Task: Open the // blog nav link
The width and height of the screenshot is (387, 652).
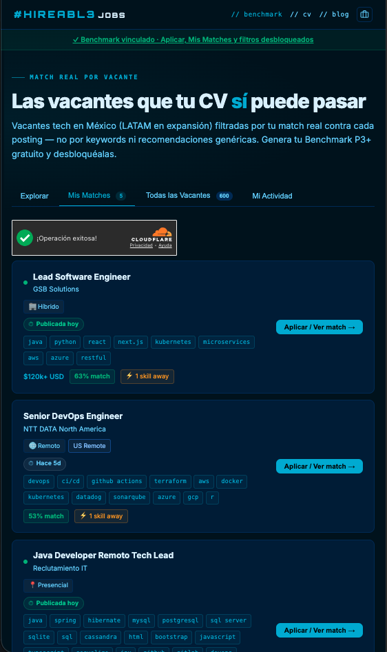Action: point(334,14)
